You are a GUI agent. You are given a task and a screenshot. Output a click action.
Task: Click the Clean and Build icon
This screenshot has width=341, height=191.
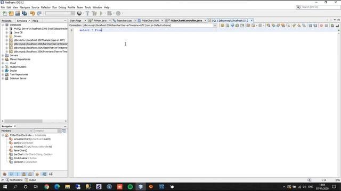point(94,13)
